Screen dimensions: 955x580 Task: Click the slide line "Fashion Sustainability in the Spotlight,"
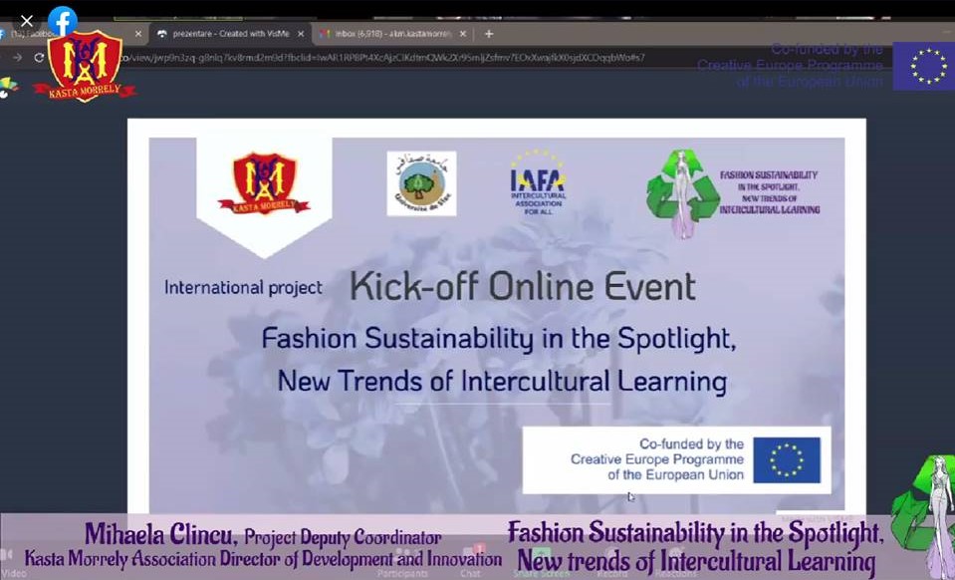coord(499,340)
